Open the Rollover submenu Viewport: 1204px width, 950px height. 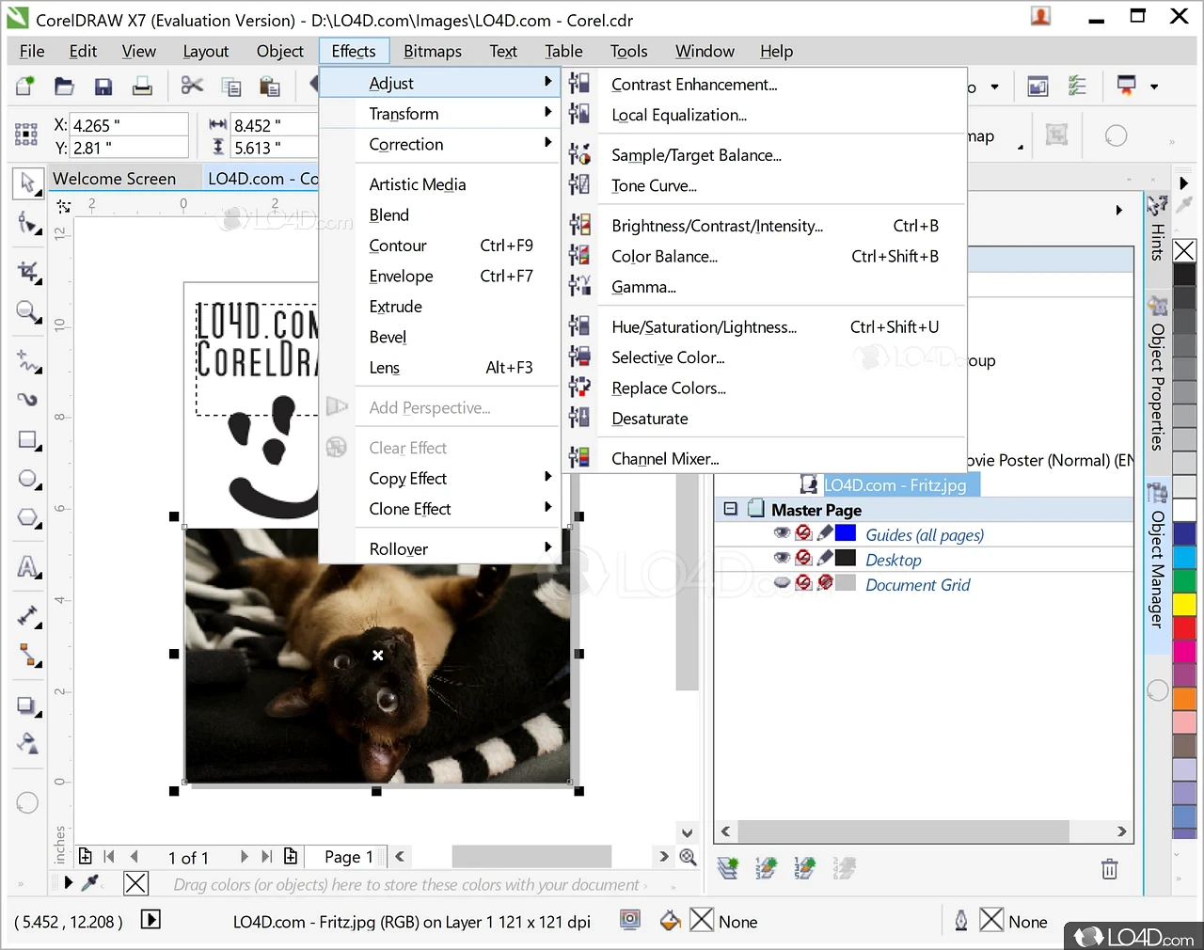[398, 548]
